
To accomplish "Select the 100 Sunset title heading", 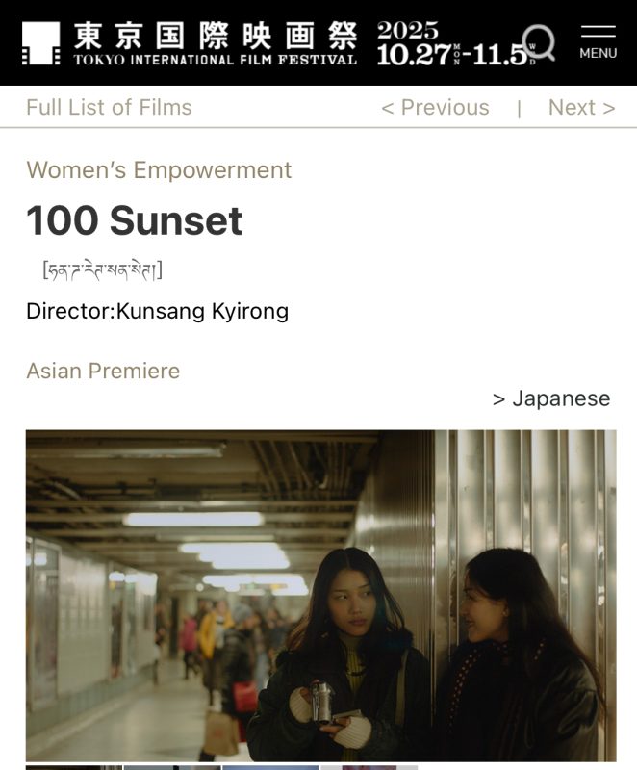I will click(x=135, y=220).
